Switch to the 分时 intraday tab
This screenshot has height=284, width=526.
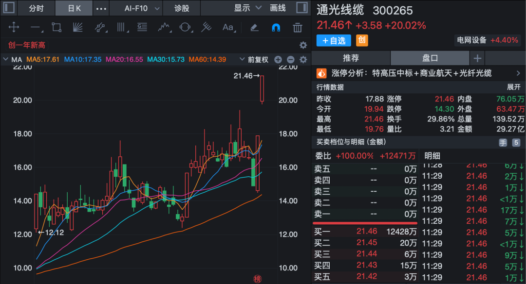point(36,8)
